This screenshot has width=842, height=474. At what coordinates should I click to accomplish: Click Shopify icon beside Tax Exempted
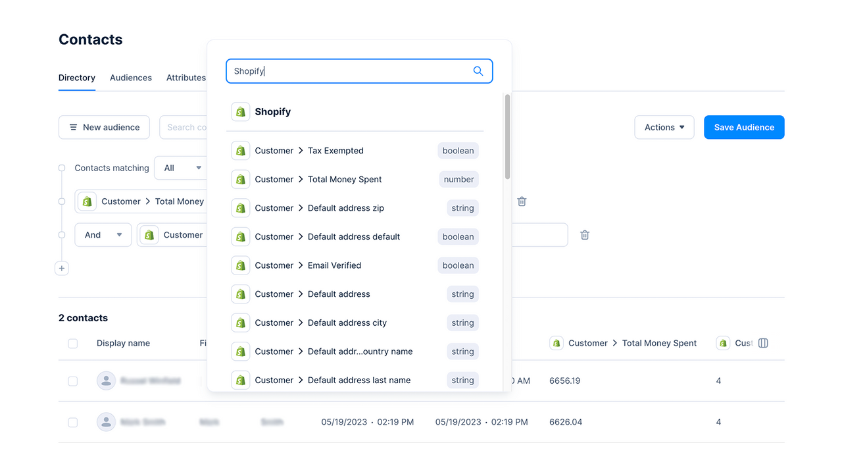point(241,151)
